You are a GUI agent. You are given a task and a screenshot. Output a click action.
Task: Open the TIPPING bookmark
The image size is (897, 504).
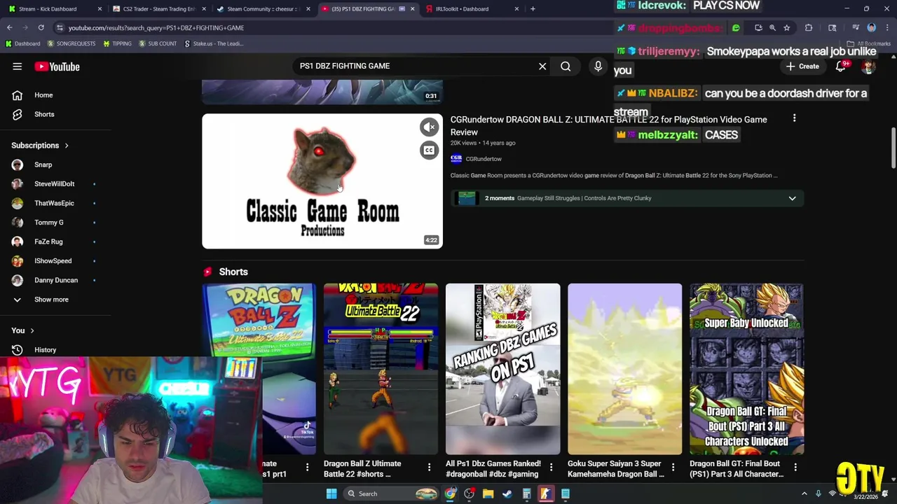click(x=117, y=43)
